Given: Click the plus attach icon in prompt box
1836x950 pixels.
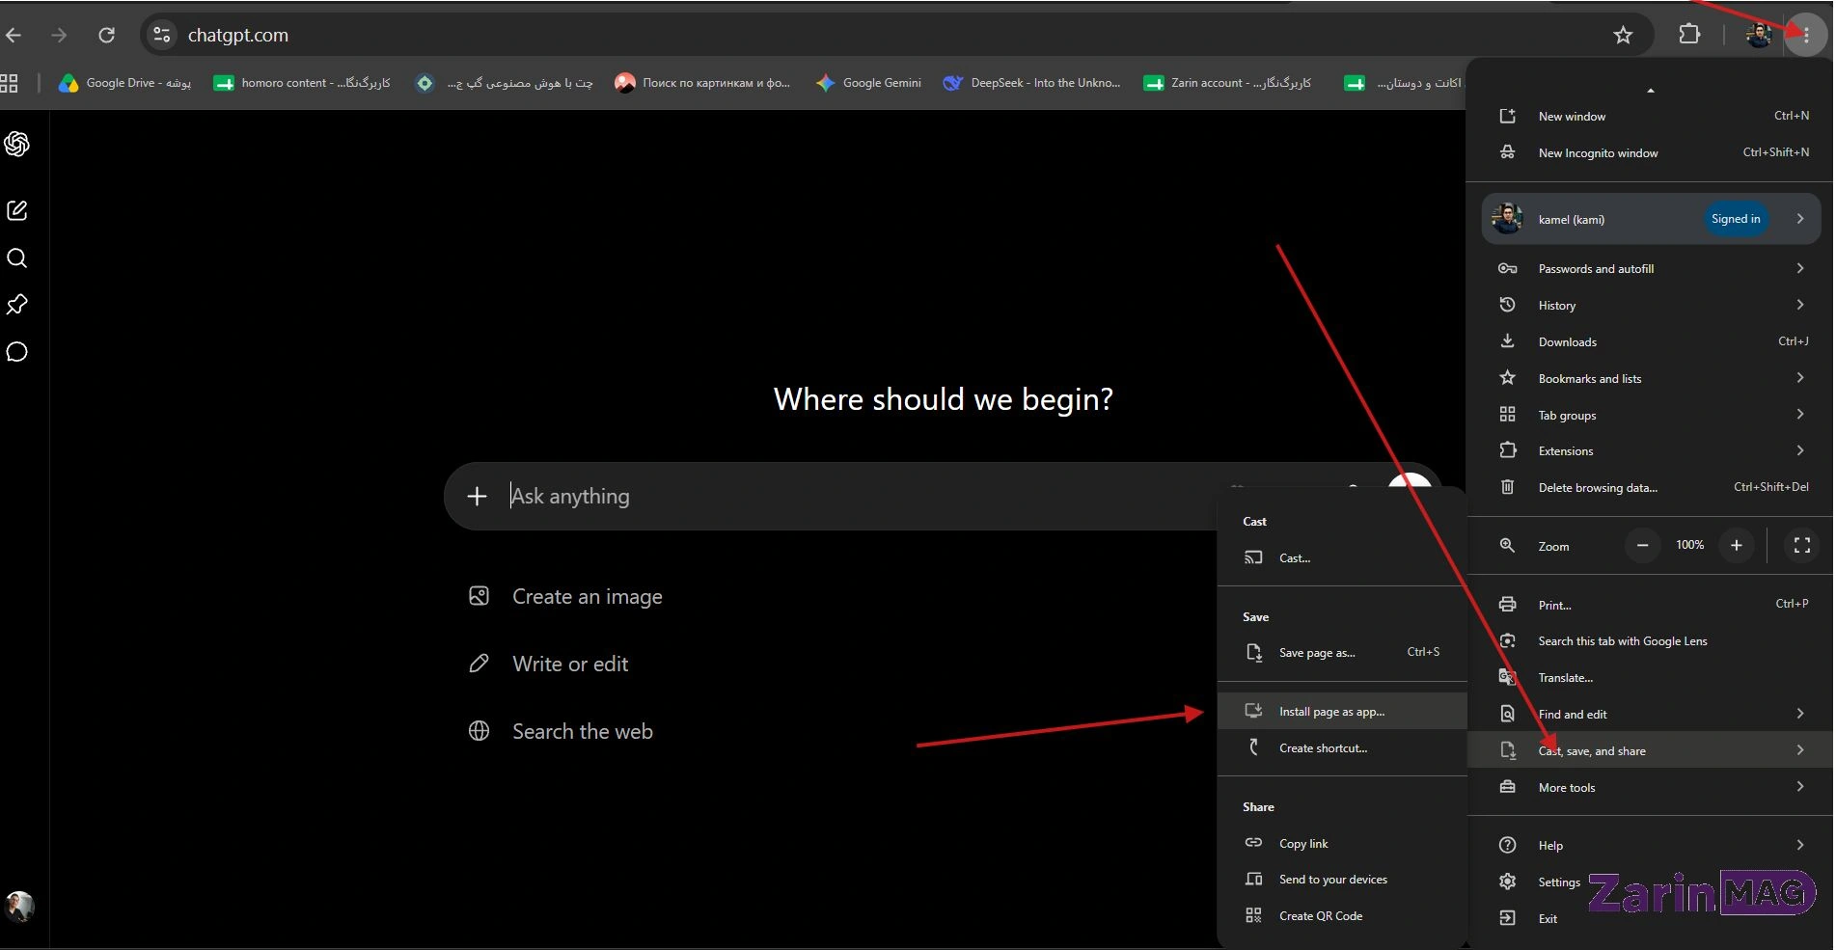Looking at the screenshot, I should tap(477, 496).
